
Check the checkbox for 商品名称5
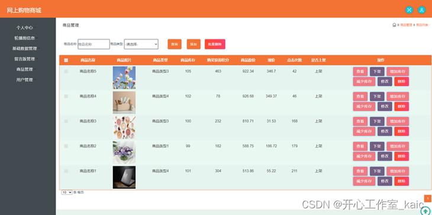point(66,71)
